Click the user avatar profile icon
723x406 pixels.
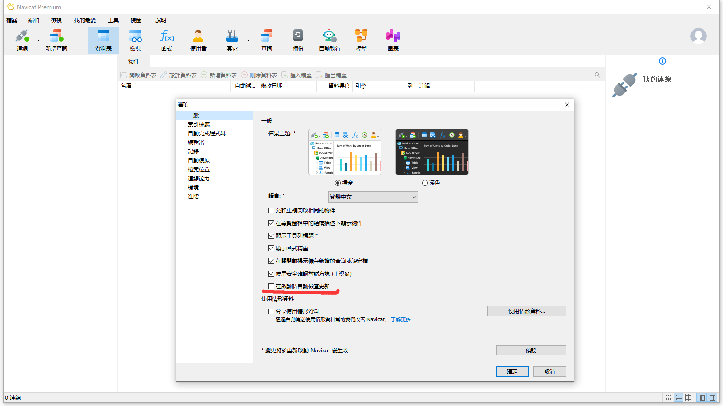coord(699,36)
